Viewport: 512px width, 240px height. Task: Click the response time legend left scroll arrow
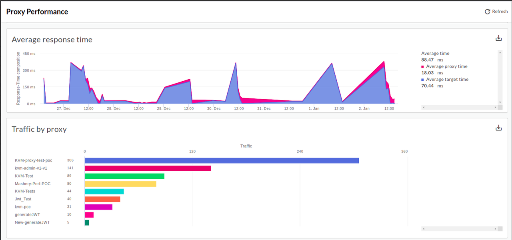pyautogui.click(x=423, y=107)
